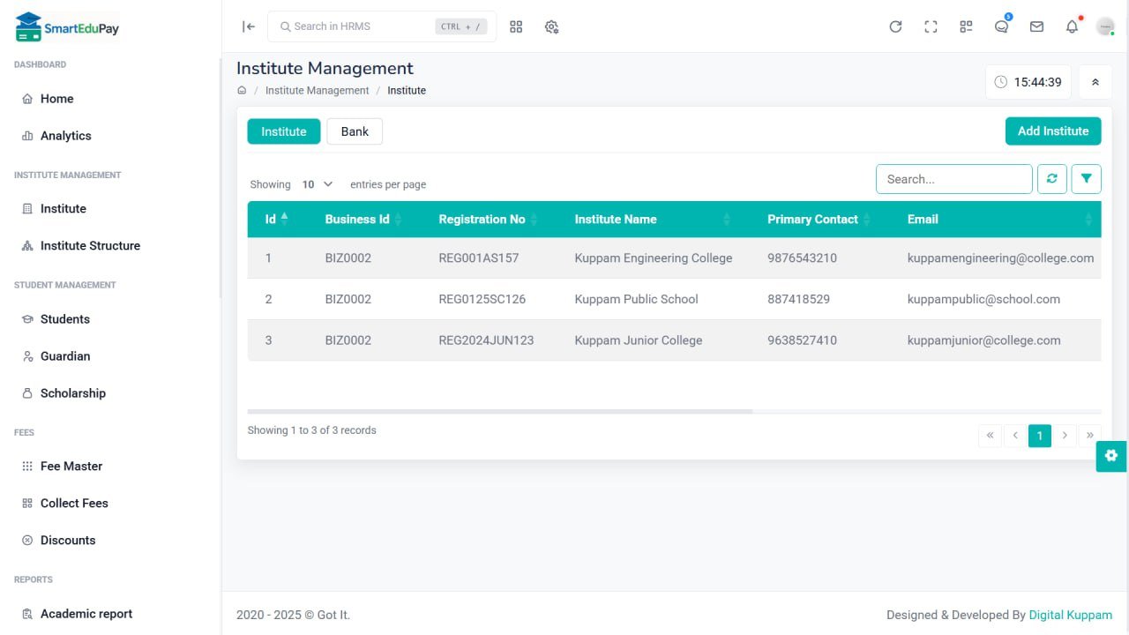Open the Fee Master page
The height and width of the screenshot is (635, 1129).
tap(70, 466)
